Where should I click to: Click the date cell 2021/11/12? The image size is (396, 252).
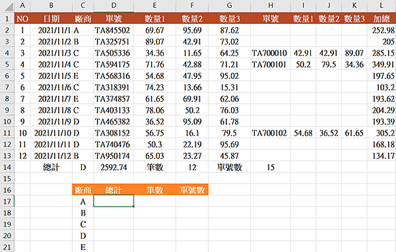coord(51,155)
